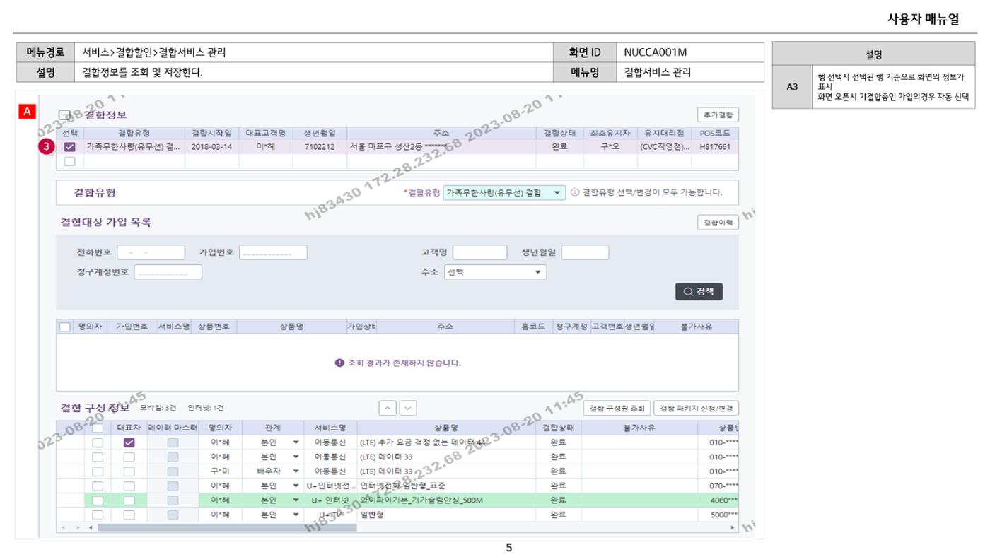Click the 가입번호 input field
This screenshot has width=990, height=557.
273,252
